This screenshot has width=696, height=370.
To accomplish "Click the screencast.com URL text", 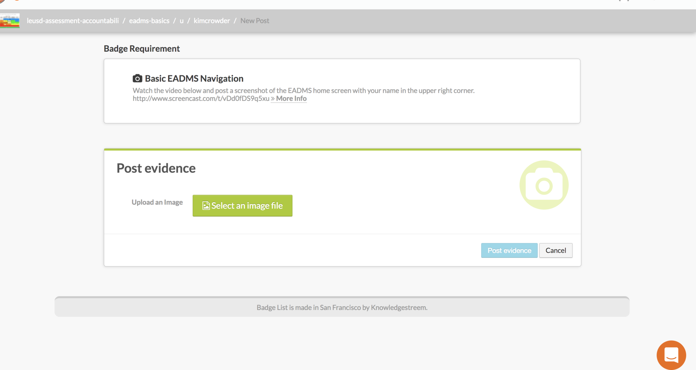I will point(201,99).
